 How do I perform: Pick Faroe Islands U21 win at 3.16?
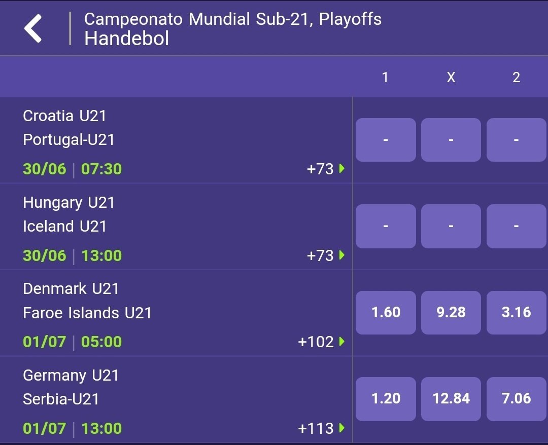click(x=516, y=312)
